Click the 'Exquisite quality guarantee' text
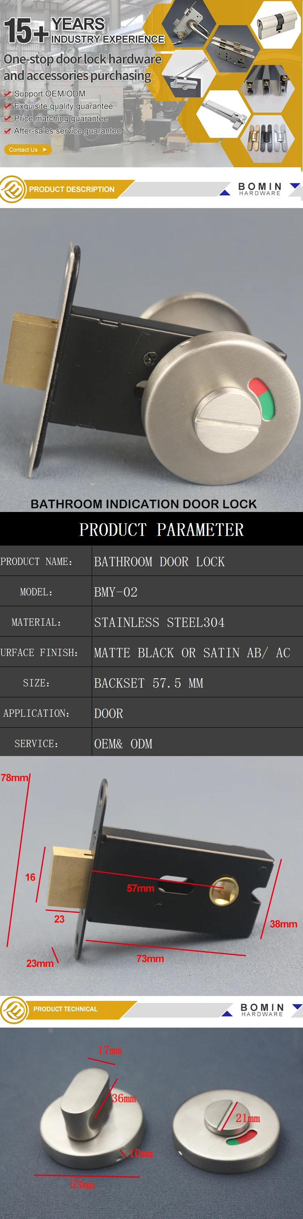This screenshot has height=1219, width=303. click(x=63, y=106)
